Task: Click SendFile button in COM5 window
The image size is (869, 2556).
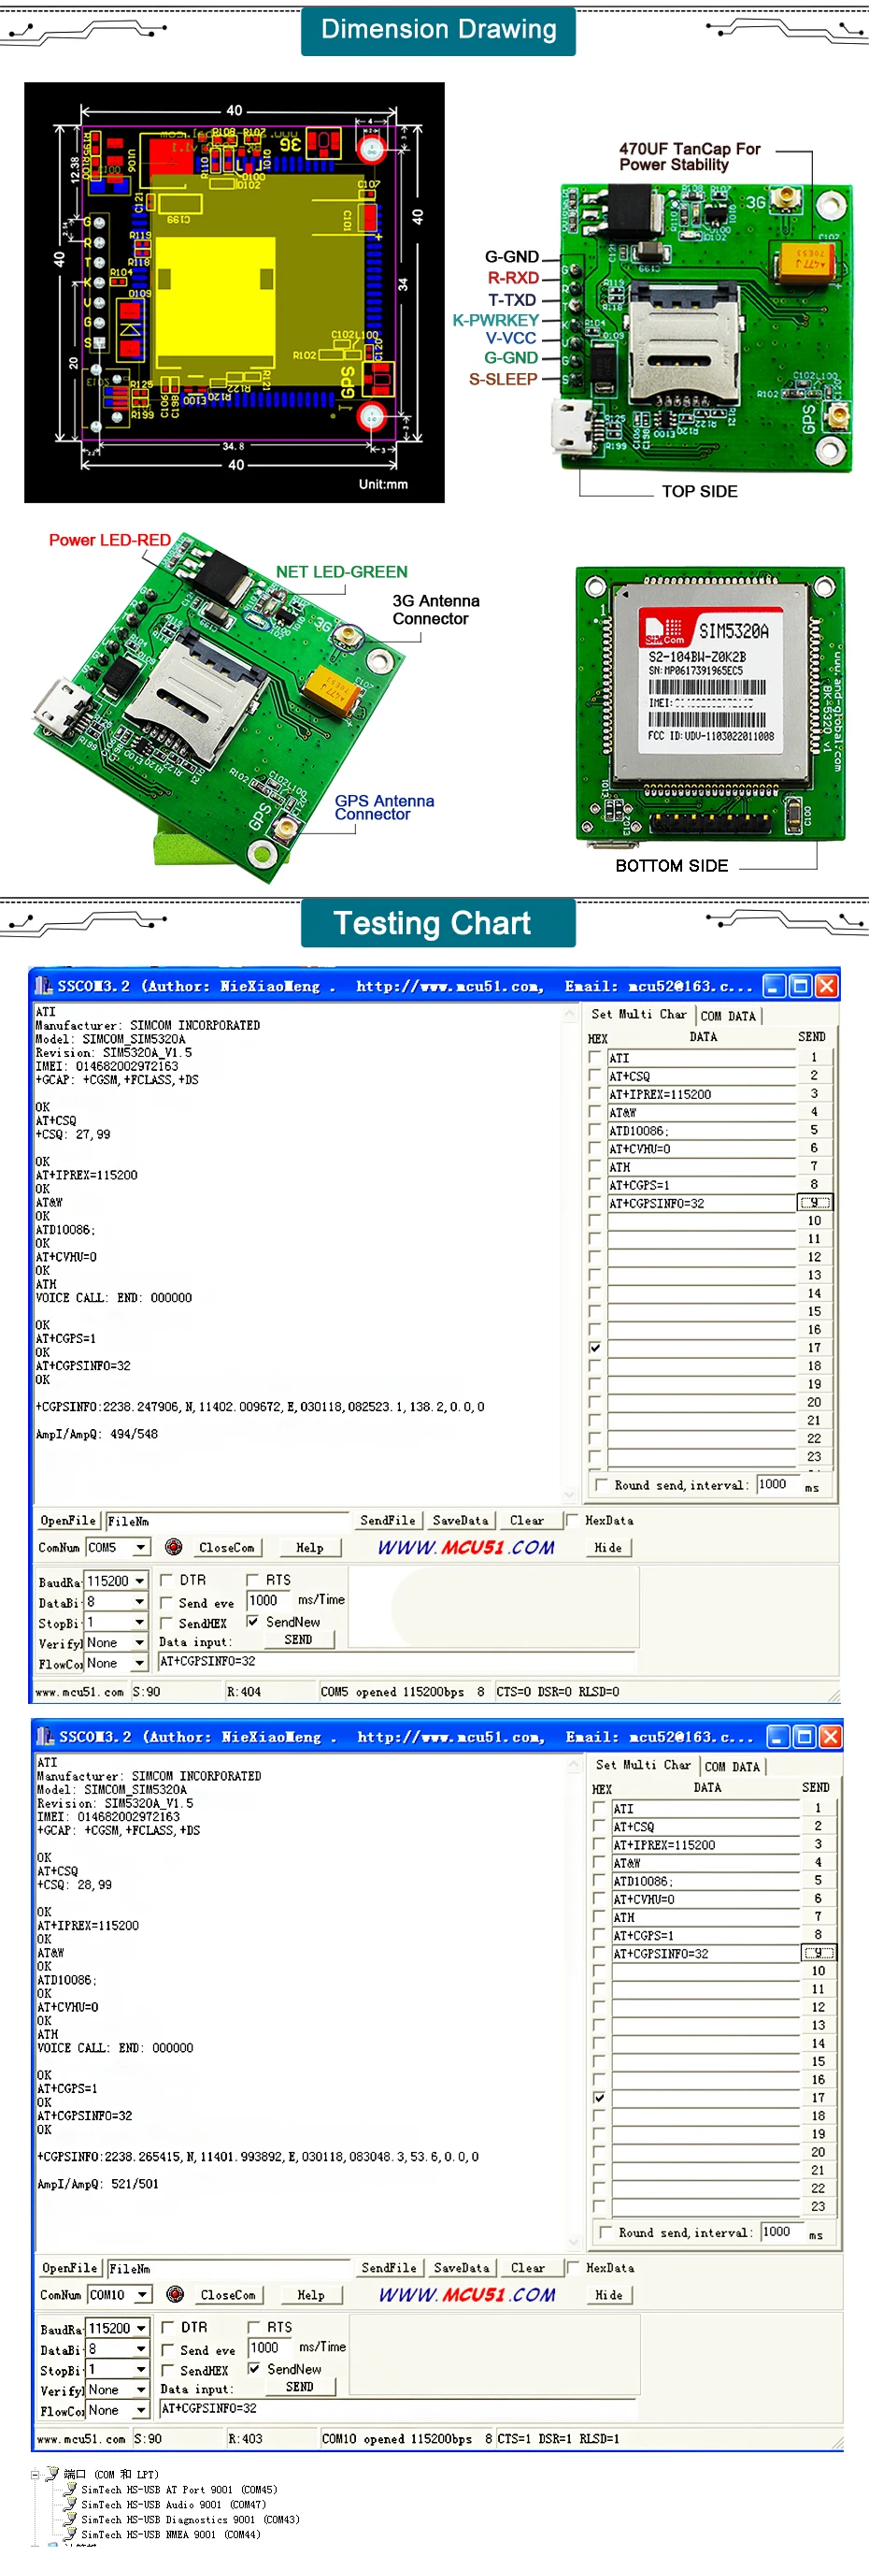Action: (x=388, y=1520)
